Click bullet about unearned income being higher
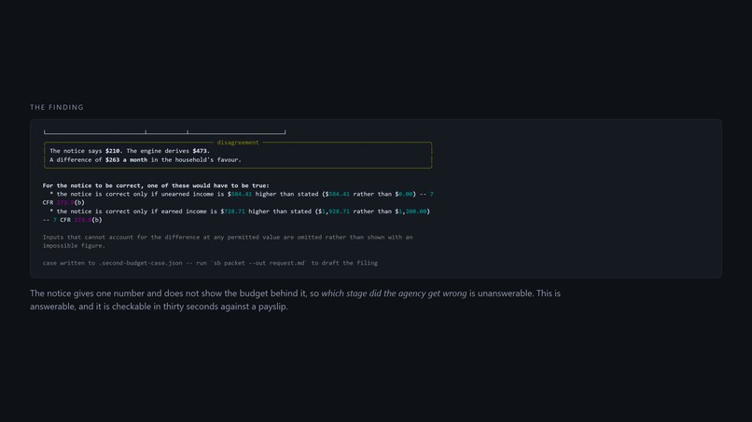The height and width of the screenshot is (422, 752). (x=238, y=198)
